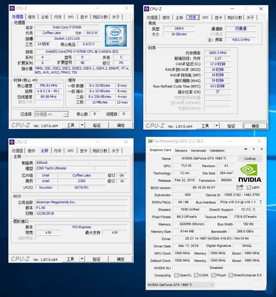Select the Graphics Card tab in GPU-Z
The height and width of the screenshot is (297, 276).
point(160,150)
